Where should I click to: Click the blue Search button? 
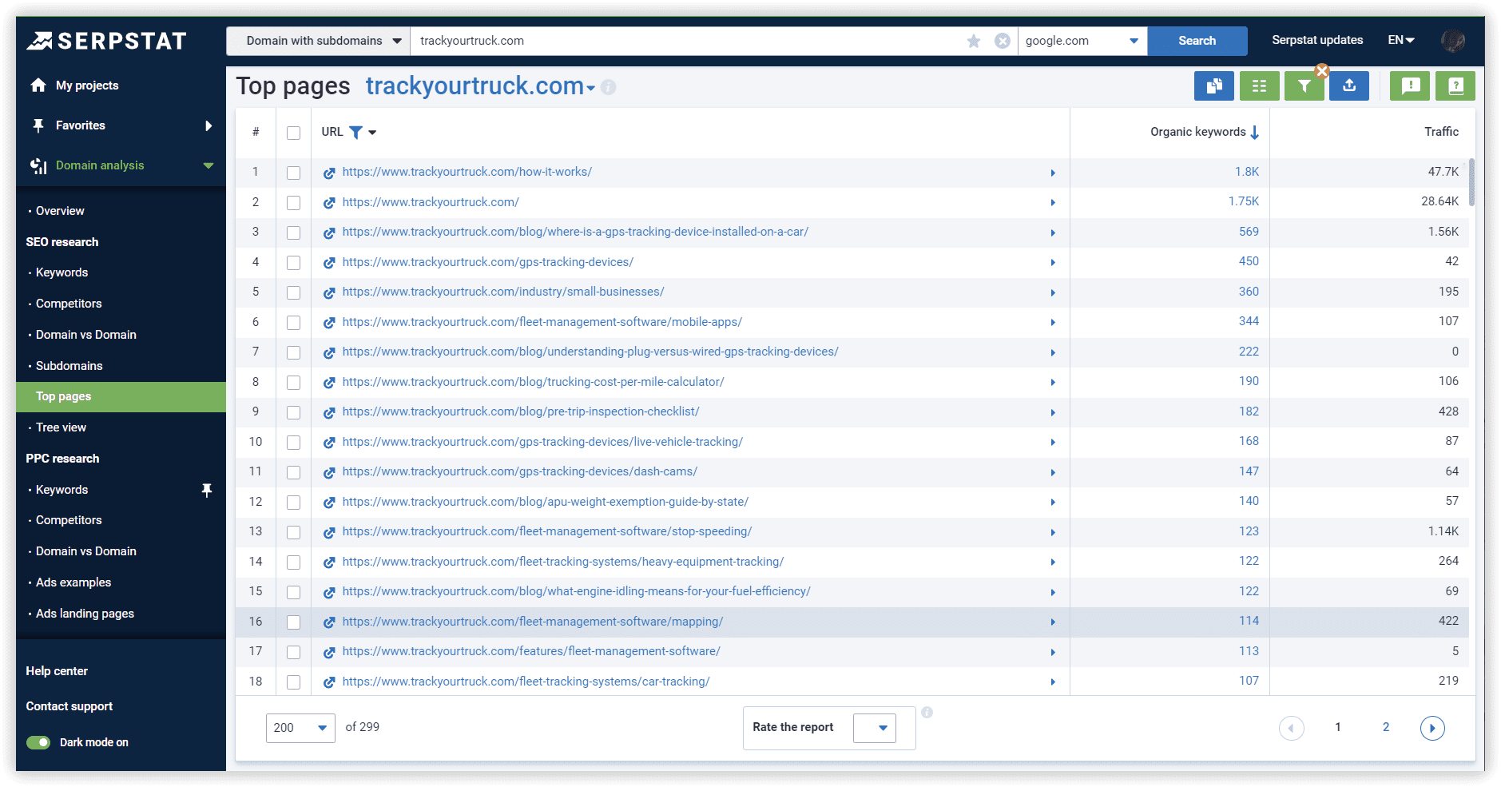[x=1197, y=41]
